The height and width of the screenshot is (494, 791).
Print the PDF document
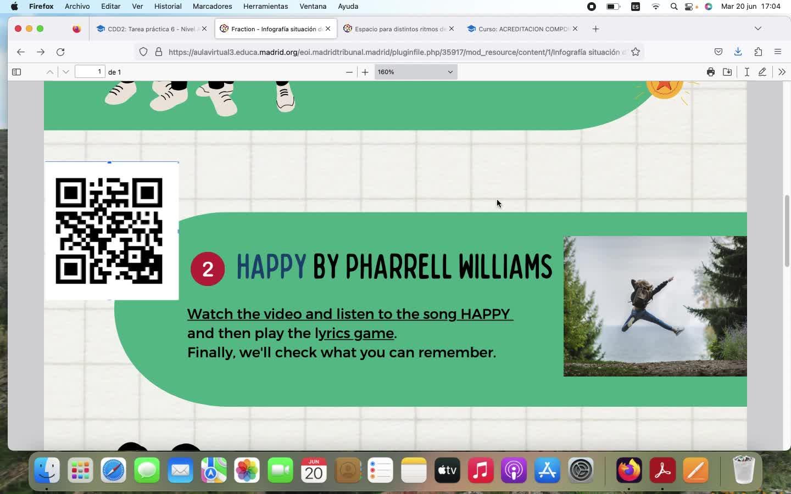click(x=711, y=72)
